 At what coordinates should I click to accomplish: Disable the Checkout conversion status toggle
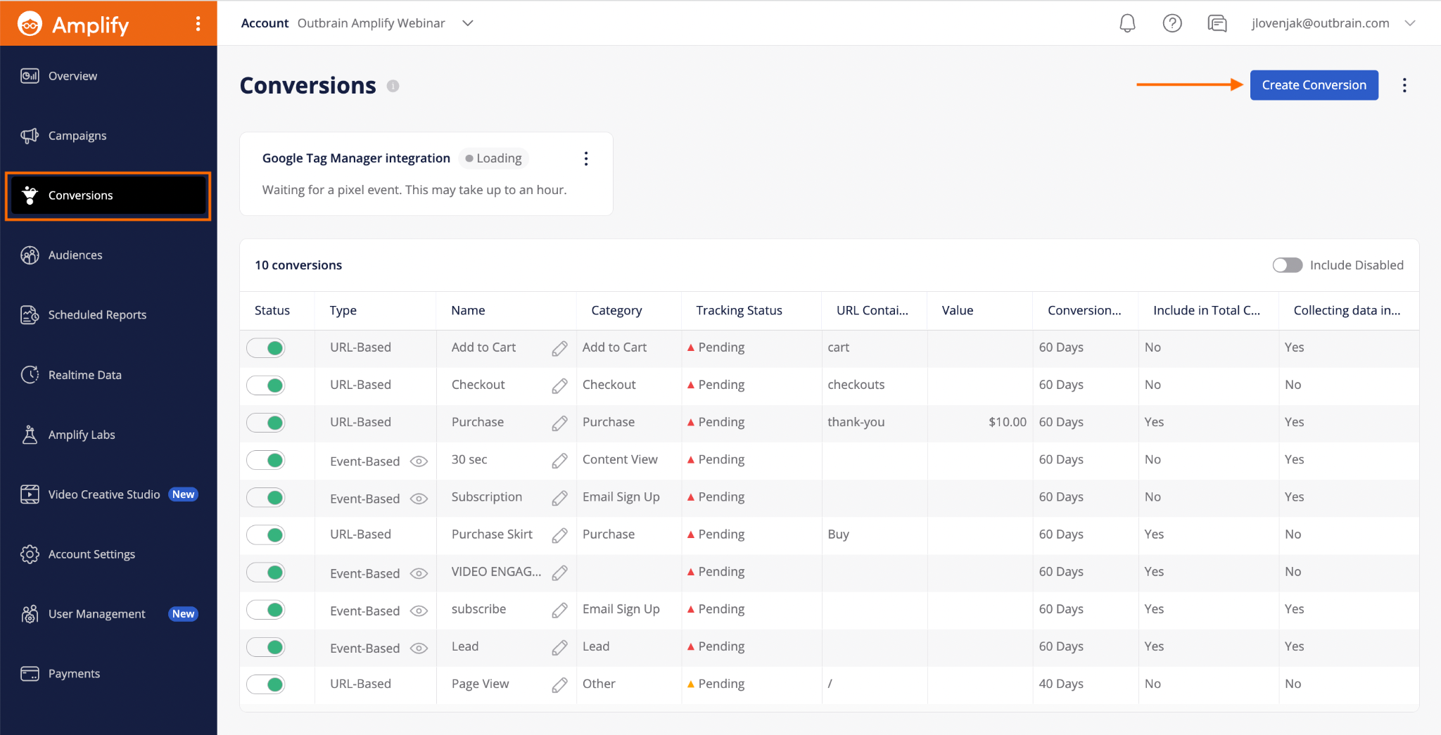(266, 385)
